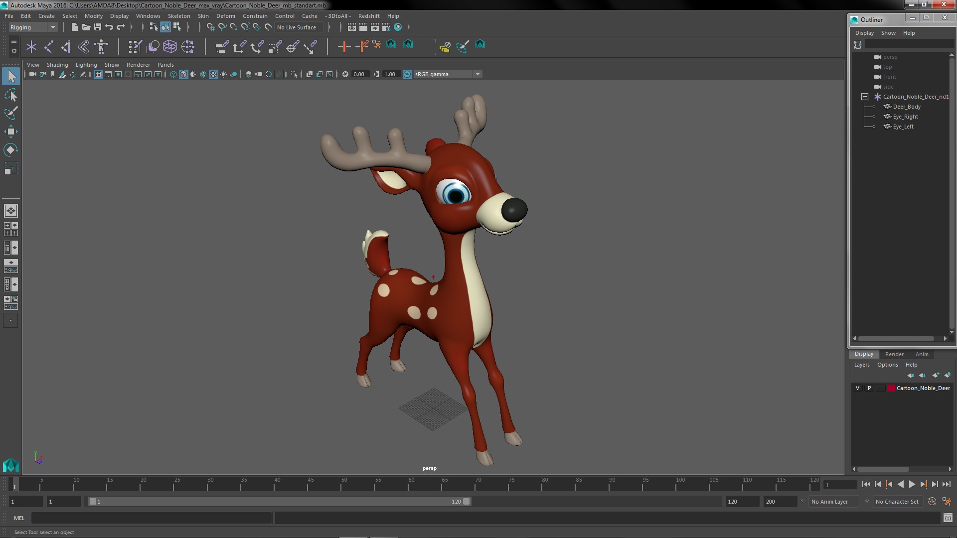This screenshot has width=957, height=538.
Task: Click the Create Joints shelf icon
Action: (x=49, y=47)
